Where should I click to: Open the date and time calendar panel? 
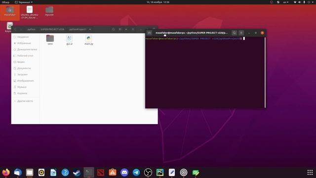(x=158, y=2)
